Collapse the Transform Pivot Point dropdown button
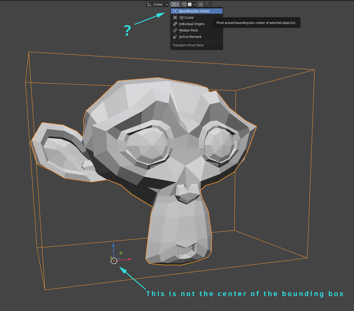The height and width of the screenshot is (311, 354). (175, 4)
